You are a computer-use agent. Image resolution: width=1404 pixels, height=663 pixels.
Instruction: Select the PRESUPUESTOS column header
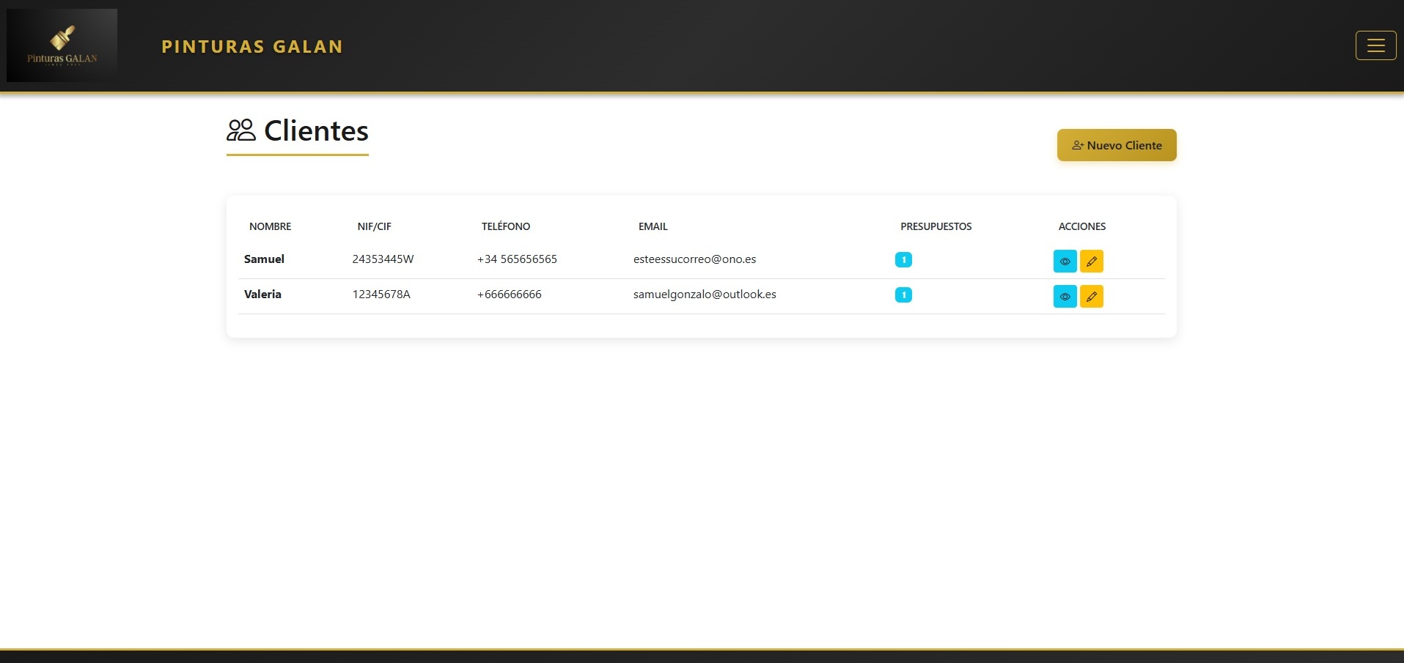point(936,226)
